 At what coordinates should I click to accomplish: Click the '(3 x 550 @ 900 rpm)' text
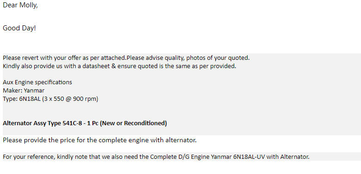[70, 99]
